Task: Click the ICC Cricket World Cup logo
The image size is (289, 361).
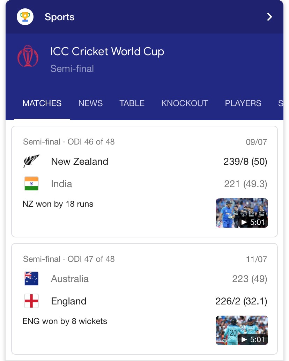Action: tap(28, 56)
